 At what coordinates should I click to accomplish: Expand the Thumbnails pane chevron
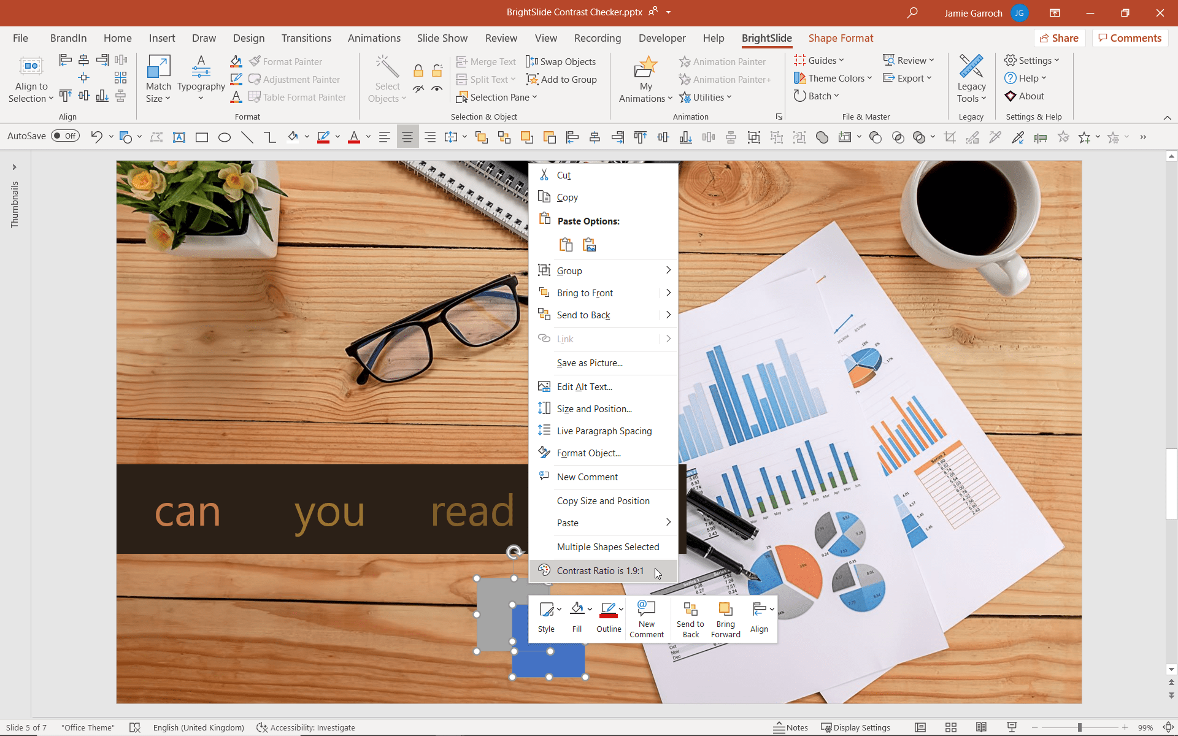point(14,167)
